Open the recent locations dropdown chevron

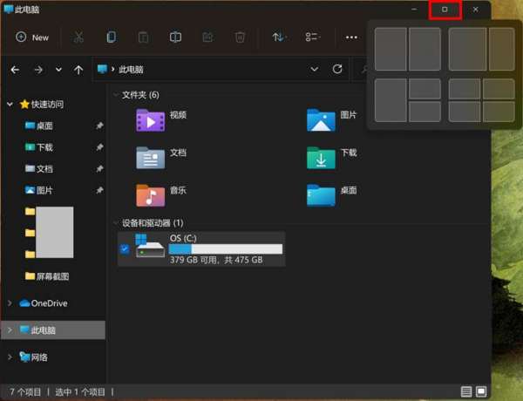[x=58, y=70]
